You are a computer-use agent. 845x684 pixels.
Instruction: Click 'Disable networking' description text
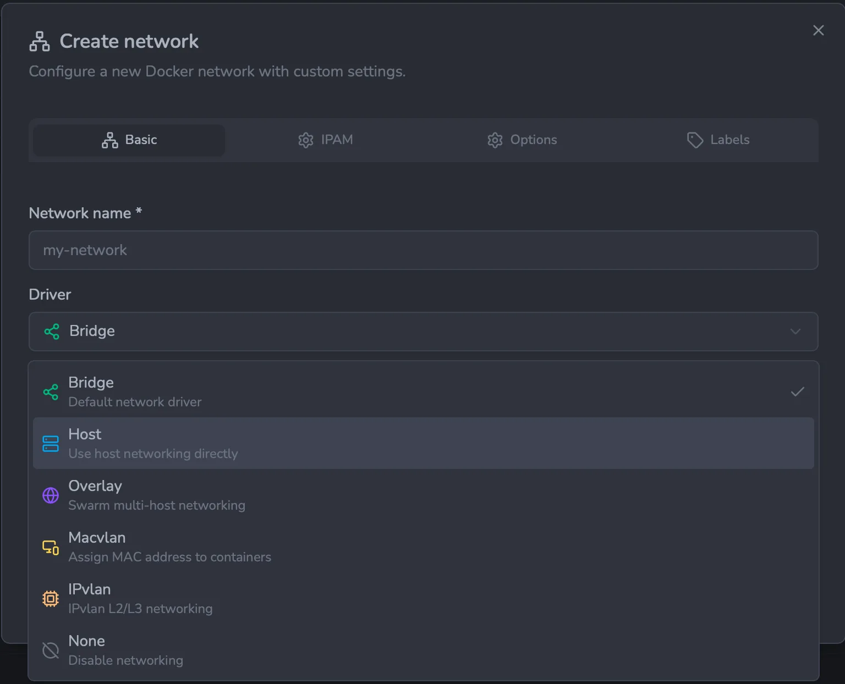[x=125, y=660]
